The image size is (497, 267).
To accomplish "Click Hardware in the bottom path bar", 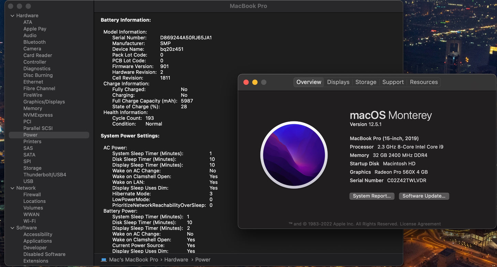I will point(176,260).
